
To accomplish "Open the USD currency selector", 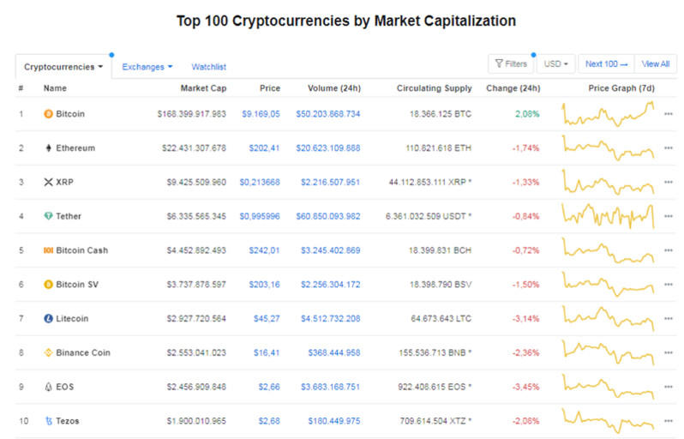I will (555, 64).
